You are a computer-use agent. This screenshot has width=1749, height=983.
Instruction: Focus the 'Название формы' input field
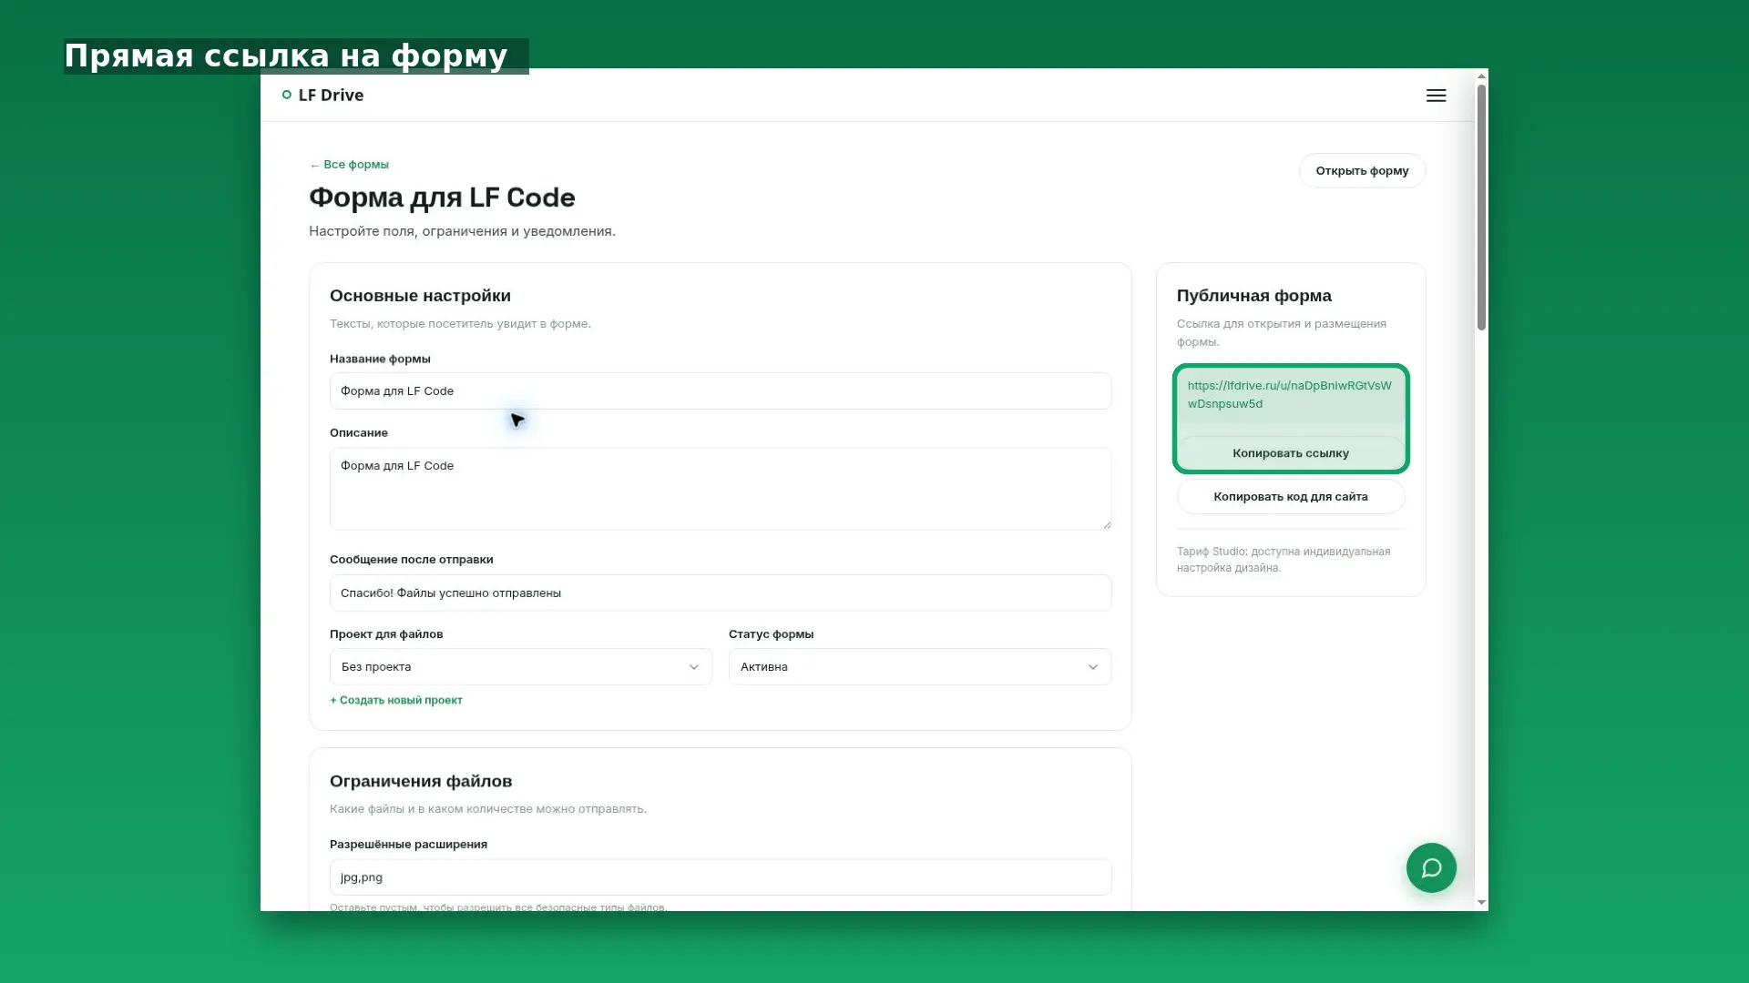tap(720, 391)
